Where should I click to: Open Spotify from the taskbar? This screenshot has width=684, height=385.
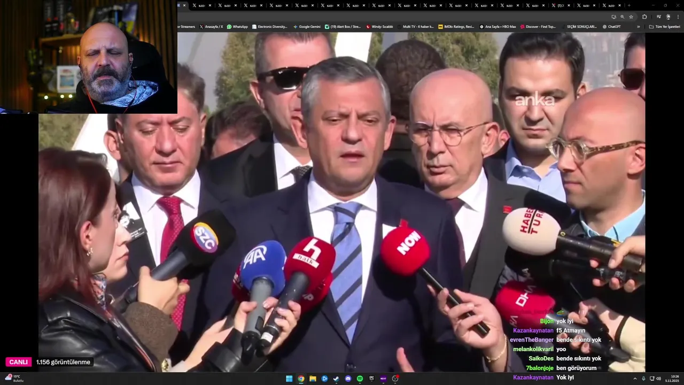360,379
